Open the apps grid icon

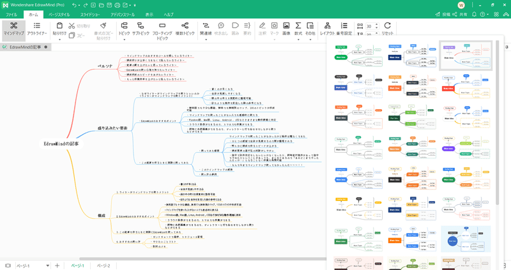click(496, 14)
